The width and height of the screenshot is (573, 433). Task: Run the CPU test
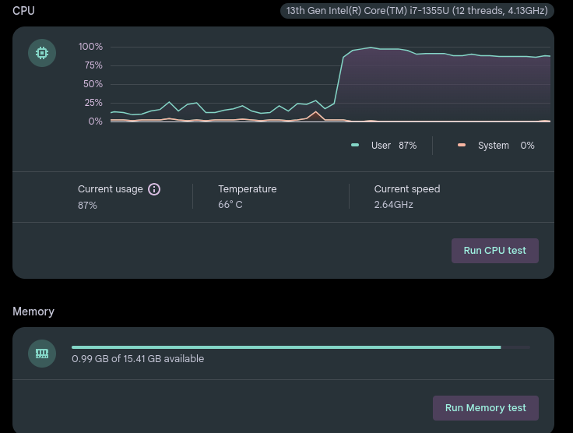[494, 251]
